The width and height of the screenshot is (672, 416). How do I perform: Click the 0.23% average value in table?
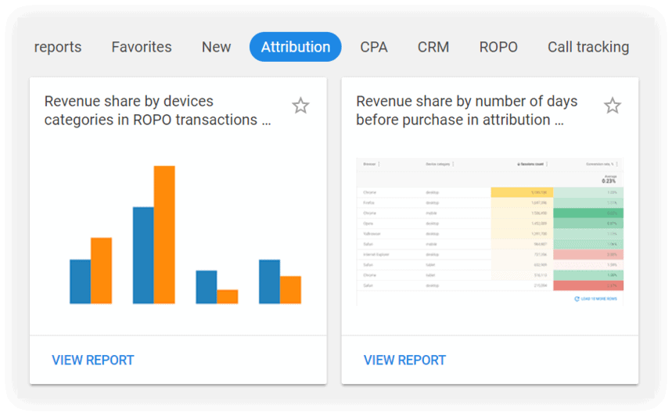pos(609,181)
